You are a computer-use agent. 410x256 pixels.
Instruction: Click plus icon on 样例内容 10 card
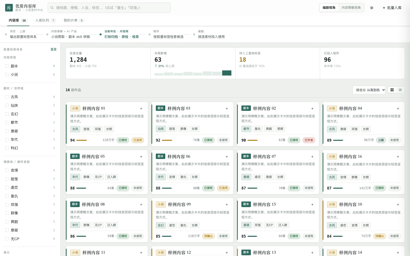[x=398, y=205]
